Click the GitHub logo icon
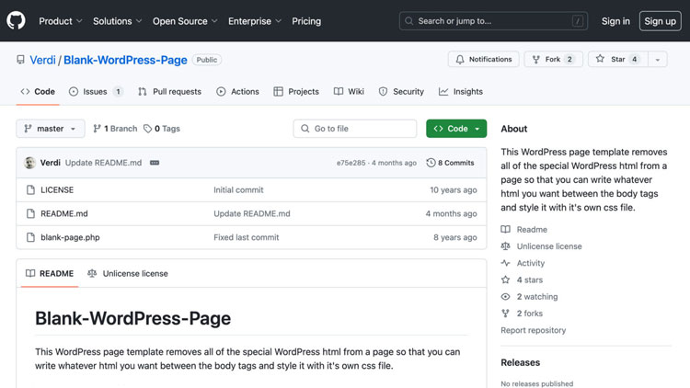Screen dimensions: 690x388 (17, 20)
